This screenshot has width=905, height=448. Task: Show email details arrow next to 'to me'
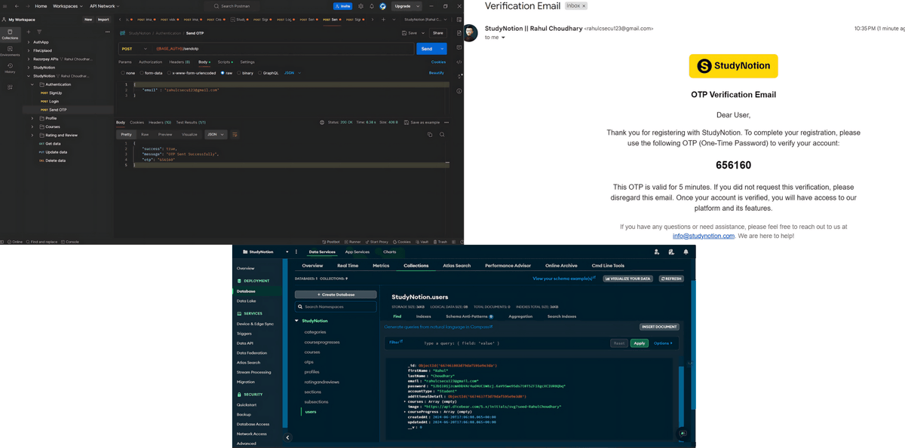pyautogui.click(x=503, y=38)
